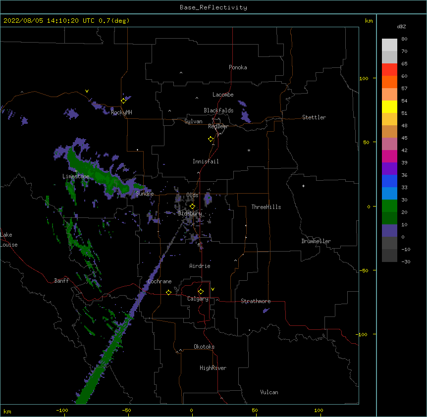Viewport: 427px width, 417px height.
Task: Click the small purple echo south of Strathmore
Action: (x=266, y=311)
